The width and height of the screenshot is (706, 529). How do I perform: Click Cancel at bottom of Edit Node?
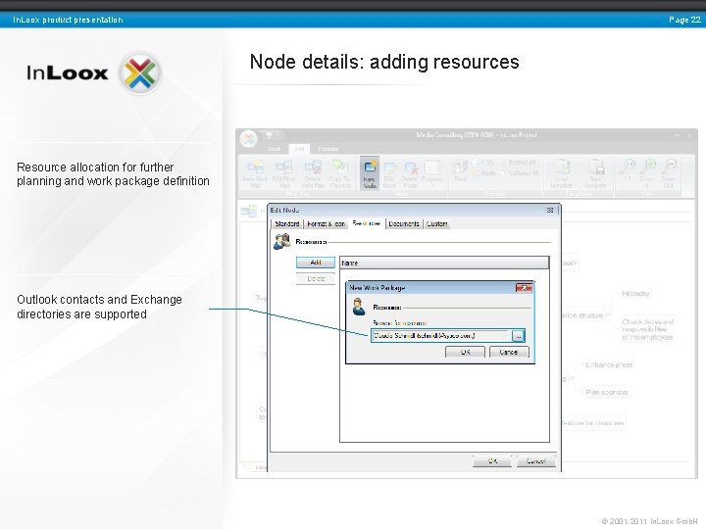coord(535,461)
